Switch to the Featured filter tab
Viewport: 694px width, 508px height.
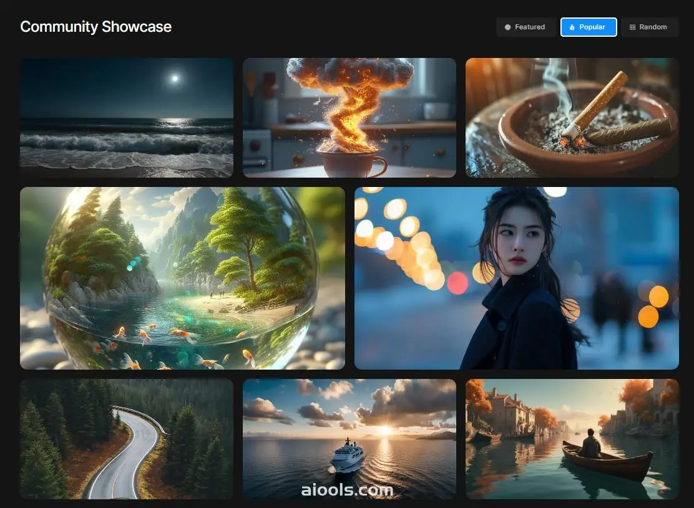click(x=525, y=27)
